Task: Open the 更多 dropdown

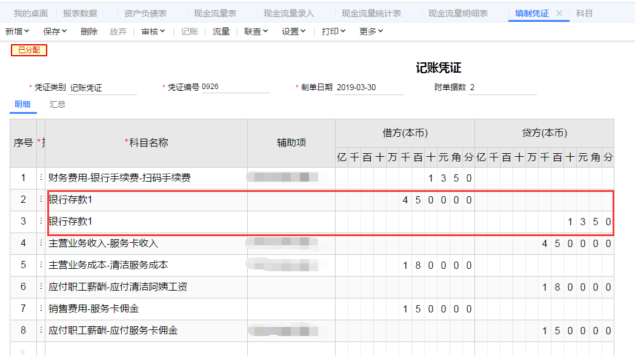Action: [x=371, y=31]
